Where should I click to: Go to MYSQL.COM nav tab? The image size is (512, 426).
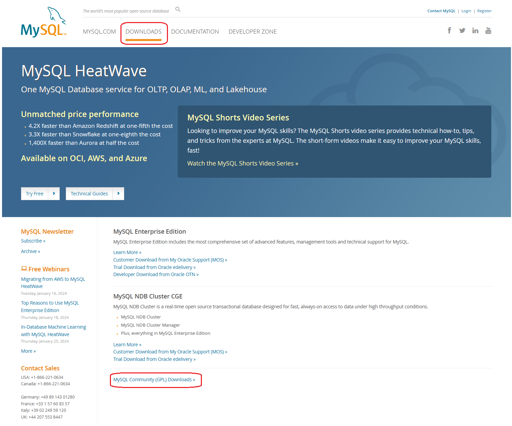tap(99, 32)
